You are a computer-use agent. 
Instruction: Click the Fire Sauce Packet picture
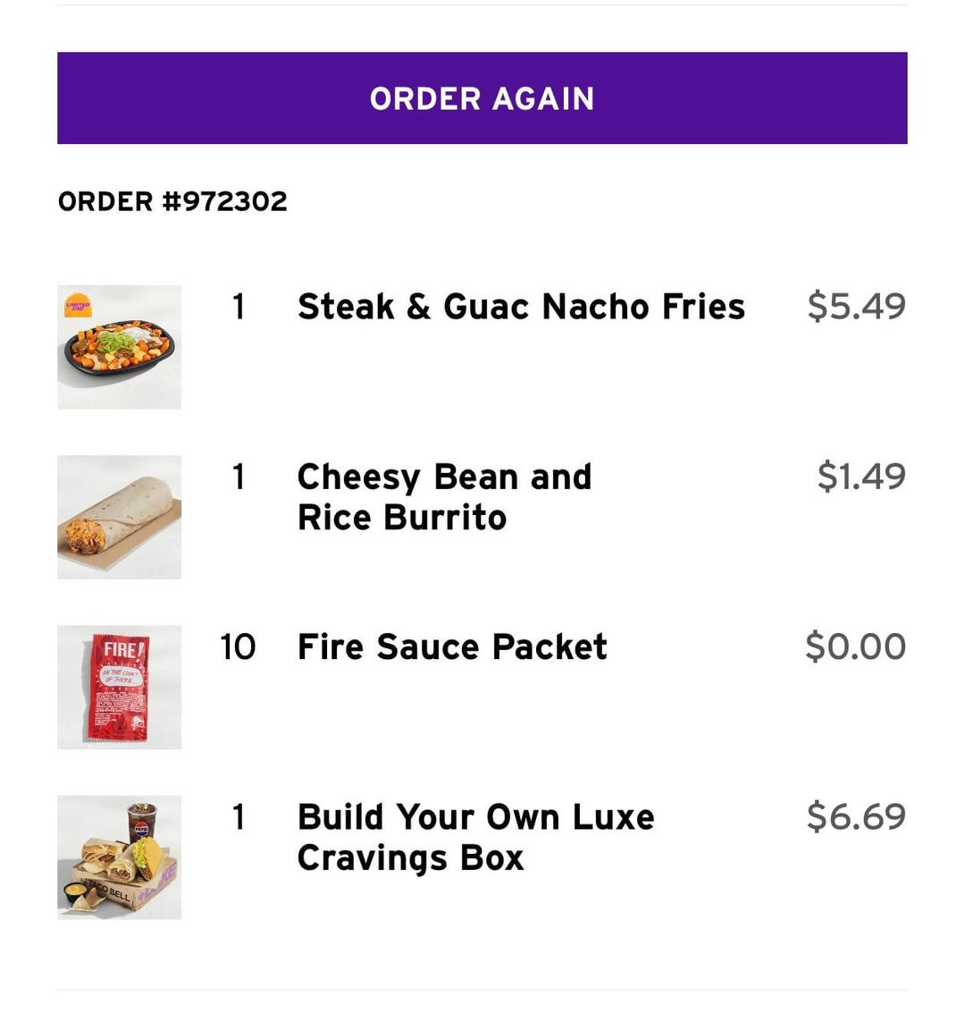pos(120,688)
